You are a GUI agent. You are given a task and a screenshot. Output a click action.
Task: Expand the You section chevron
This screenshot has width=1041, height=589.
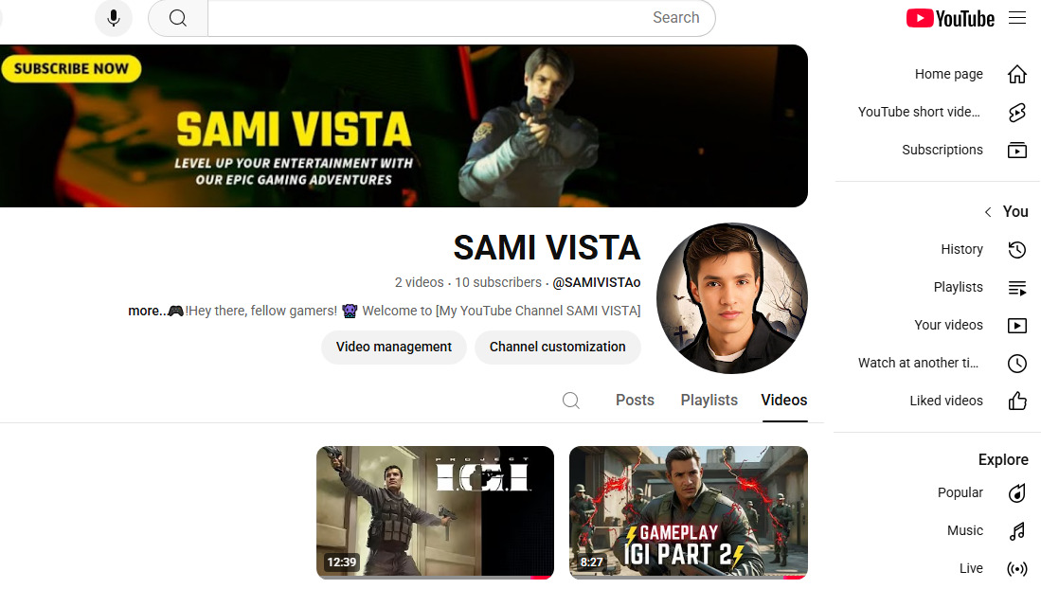[x=988, y=212]
